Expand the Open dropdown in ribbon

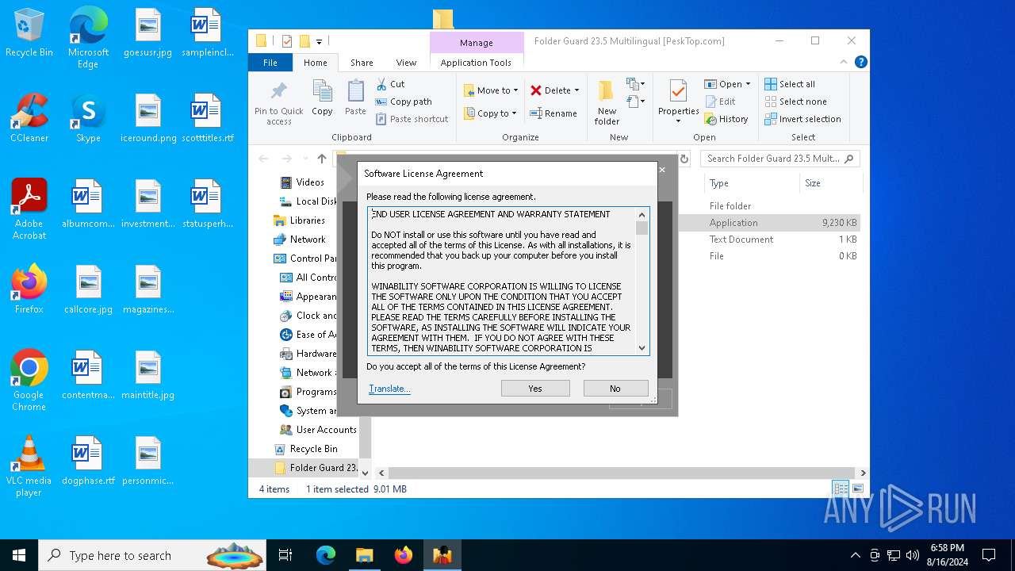click(748, 84)
